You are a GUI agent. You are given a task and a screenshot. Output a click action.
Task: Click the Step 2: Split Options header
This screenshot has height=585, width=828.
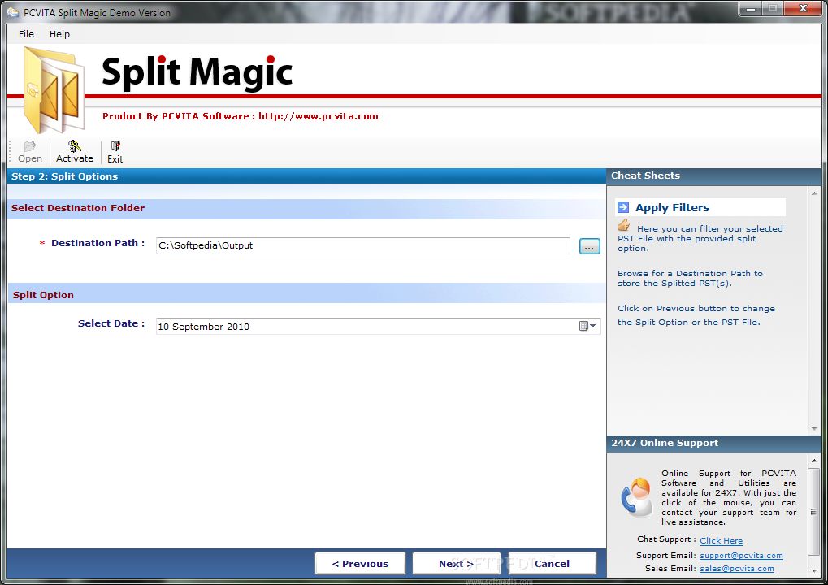click(x=306, y=176)
